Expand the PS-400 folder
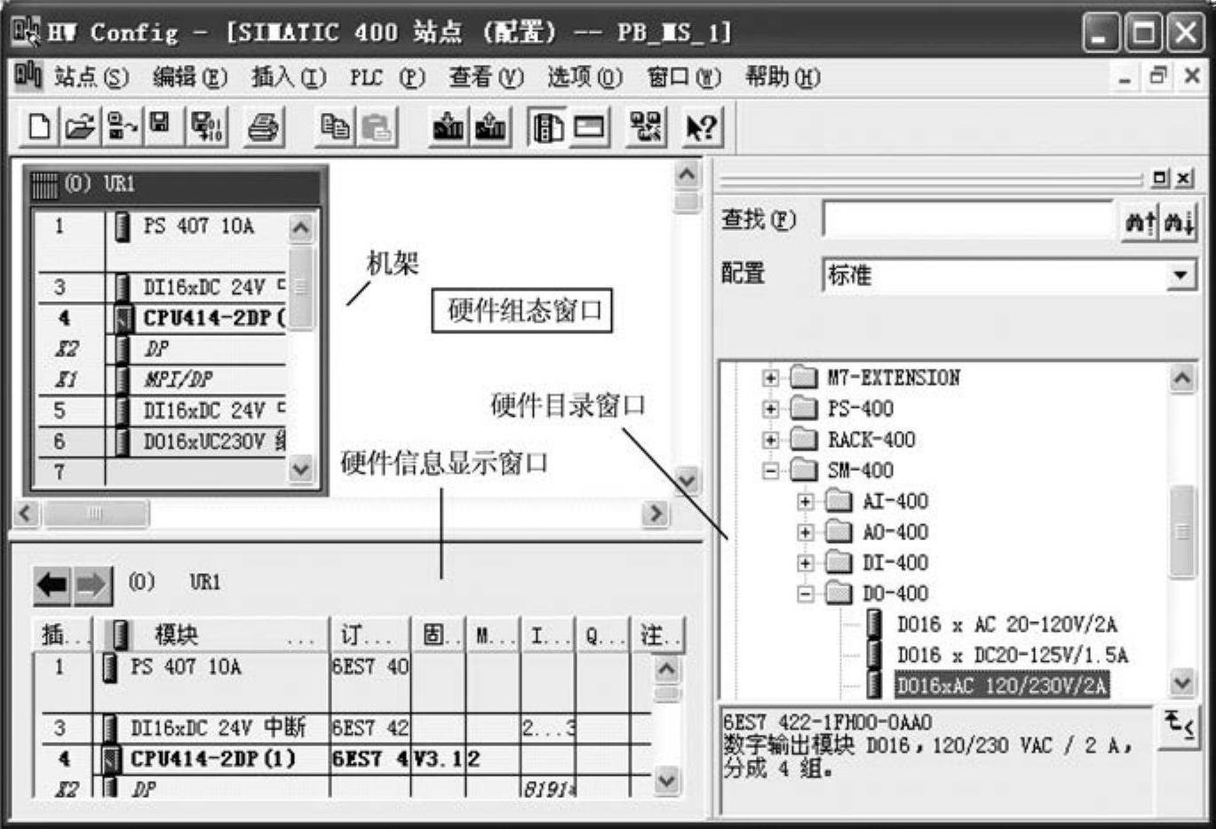Screen dimensions: 1216x829 pyautogui.click(x=770, y=409)
